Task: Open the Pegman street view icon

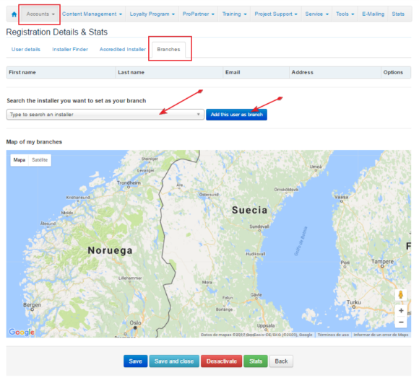Action: point(400,295)
